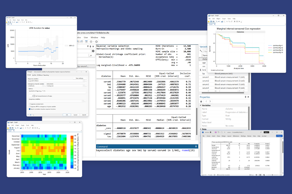Uncheck Report cumulative impulse-response functions

(x=29, y=109)
